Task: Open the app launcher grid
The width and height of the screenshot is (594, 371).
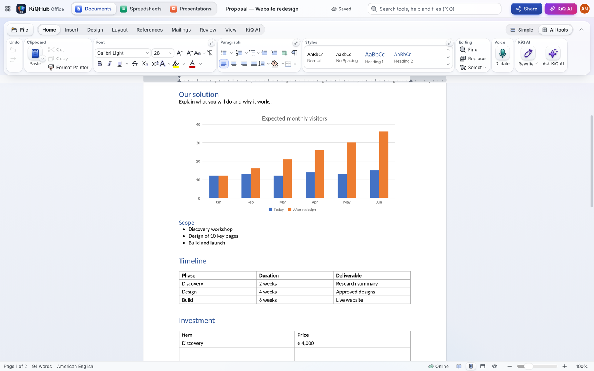Action: [x=8, y=9]
